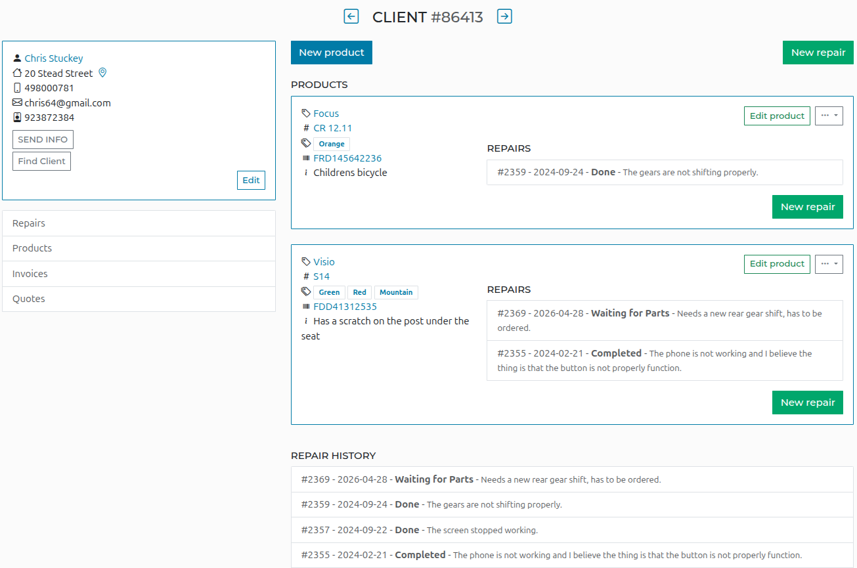Click the tag icon next to Focus

coord(306,114)
